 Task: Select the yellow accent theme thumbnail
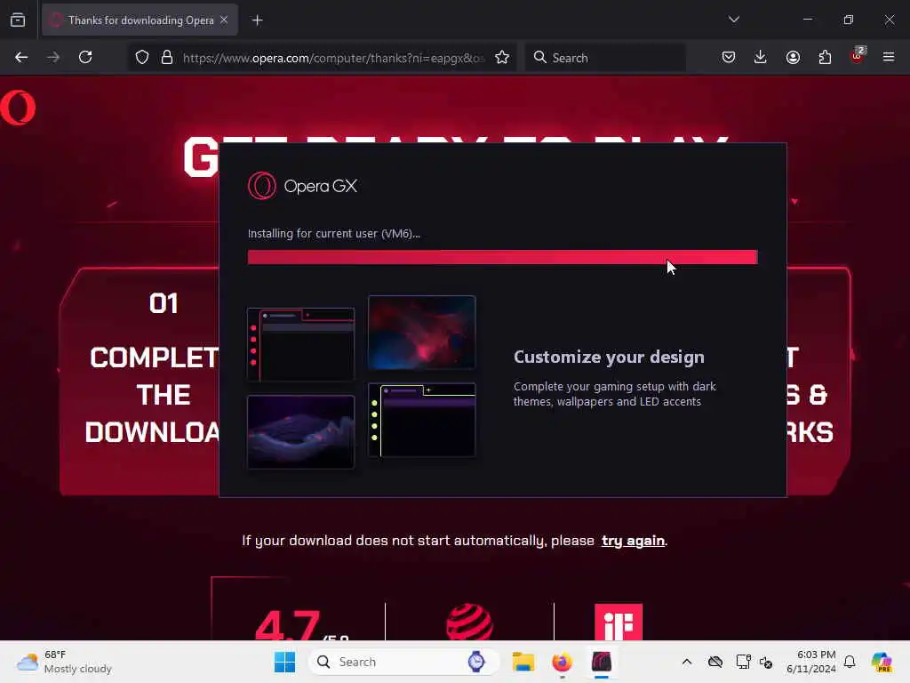click(422, 420)
